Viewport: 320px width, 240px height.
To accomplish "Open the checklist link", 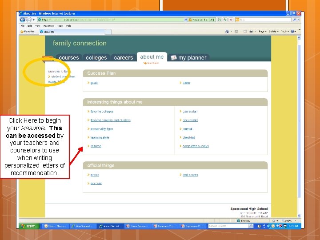I will (188, 137).
